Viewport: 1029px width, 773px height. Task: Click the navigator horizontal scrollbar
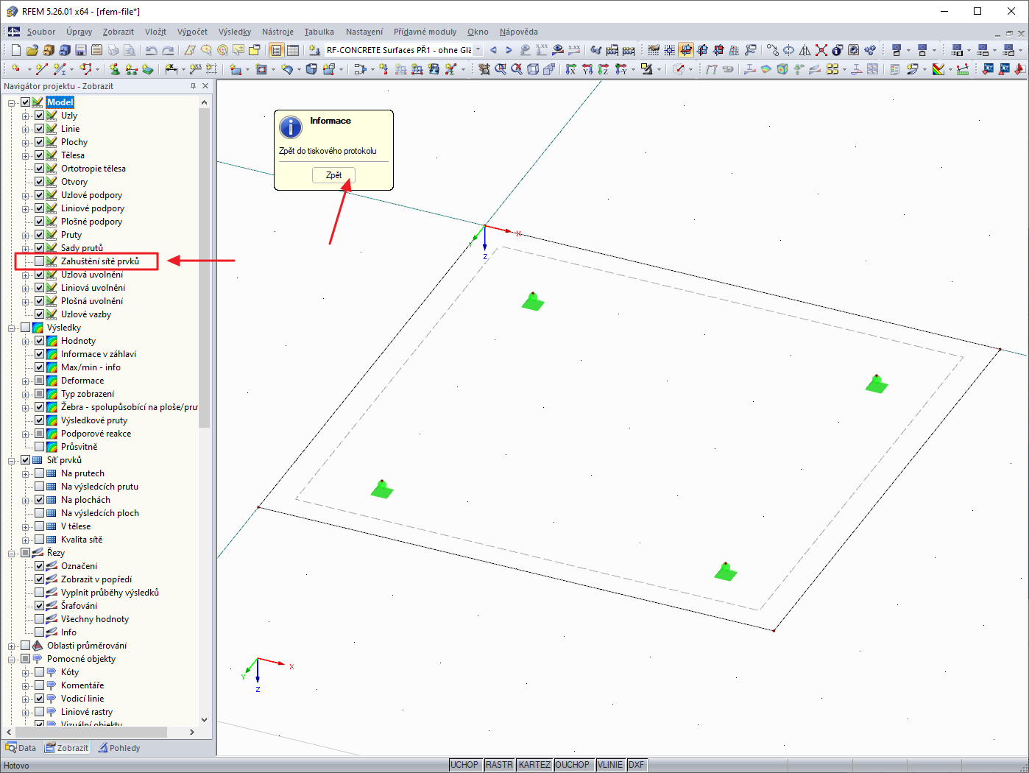91,733
